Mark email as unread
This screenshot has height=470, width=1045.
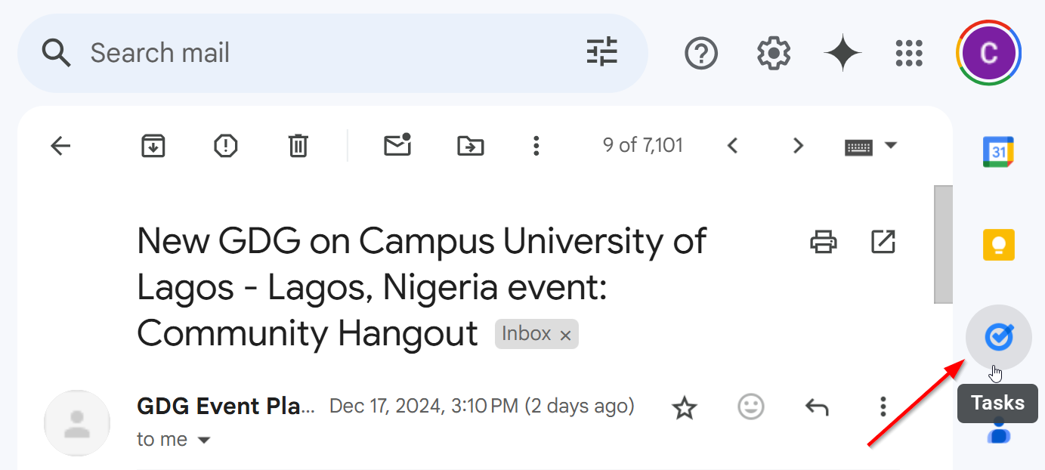click(x=397, y=145)
